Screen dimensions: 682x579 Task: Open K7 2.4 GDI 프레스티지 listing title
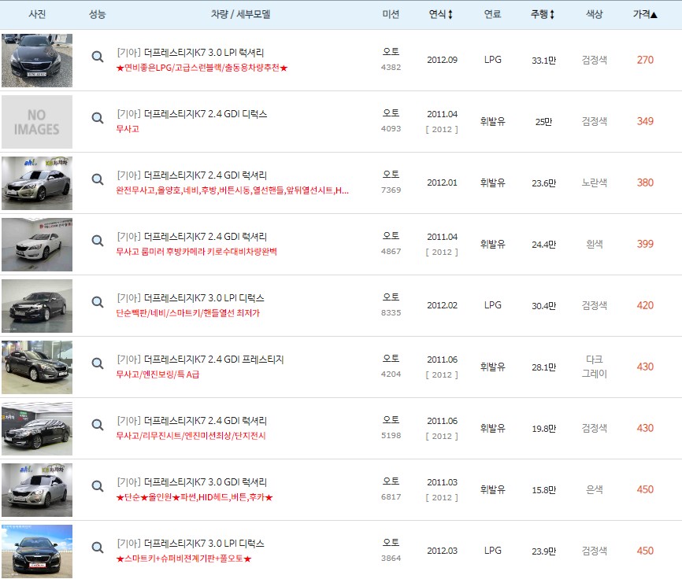click(x=200, y=360)
